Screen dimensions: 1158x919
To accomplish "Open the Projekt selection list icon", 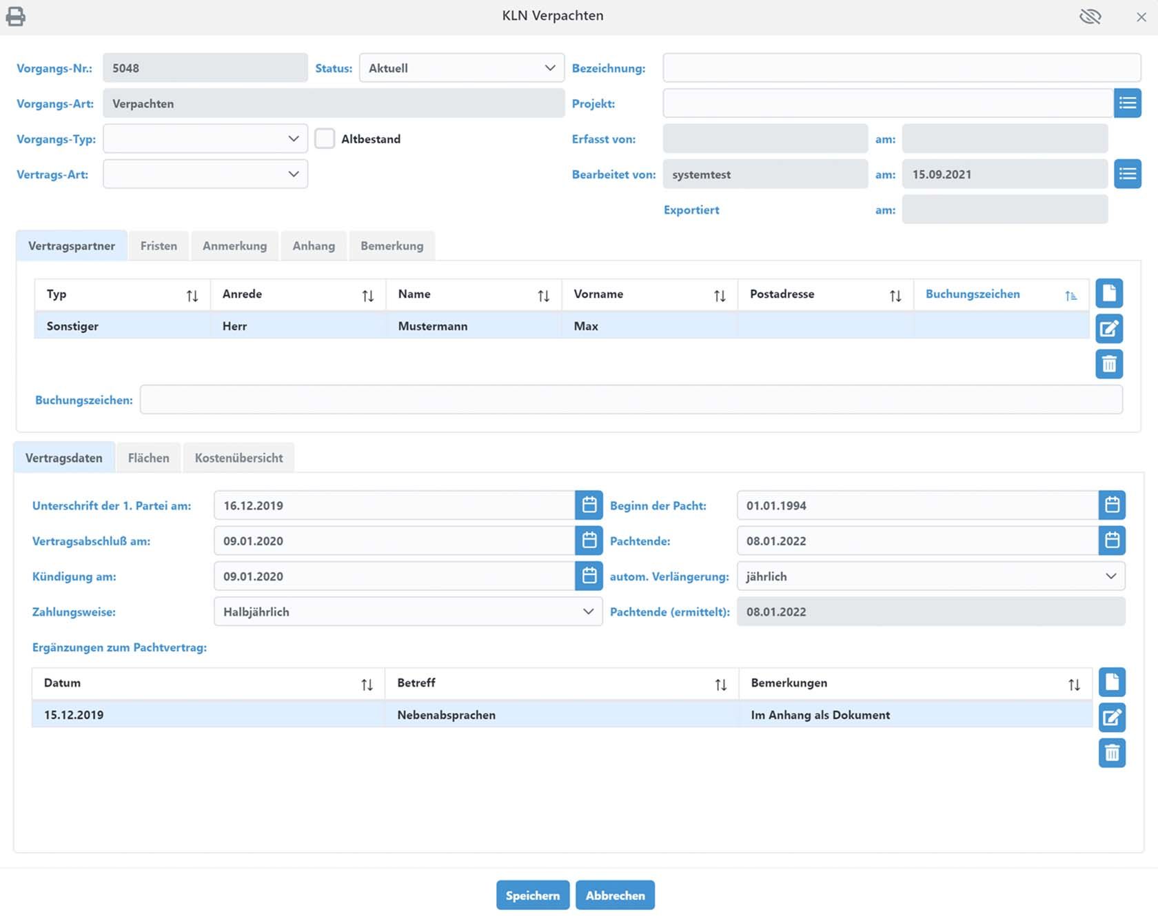I will 1127,103.
